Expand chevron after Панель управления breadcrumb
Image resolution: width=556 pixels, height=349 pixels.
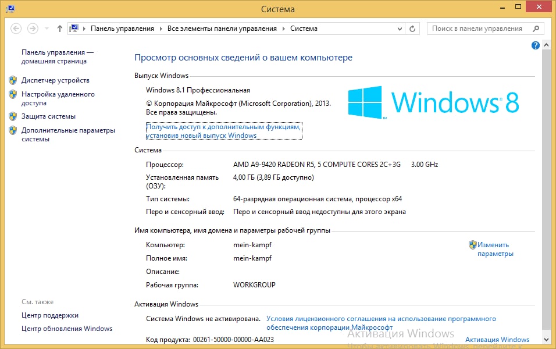click(161, 29)
